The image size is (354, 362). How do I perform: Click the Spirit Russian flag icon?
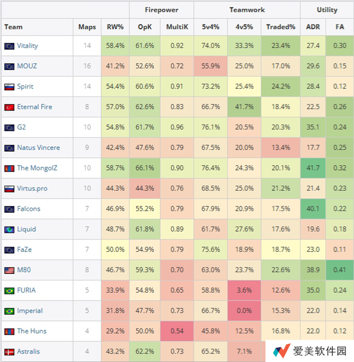coord(9,87)
